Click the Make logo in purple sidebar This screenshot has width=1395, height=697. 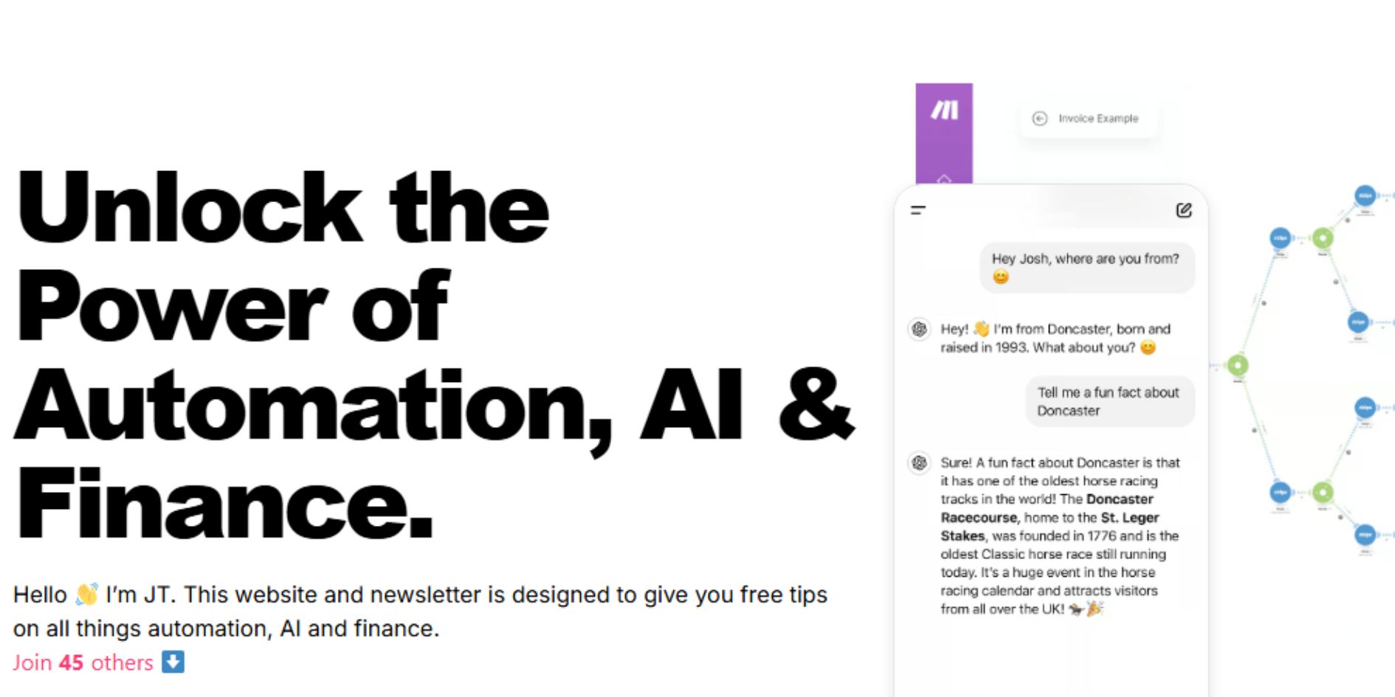coord(944,111)
